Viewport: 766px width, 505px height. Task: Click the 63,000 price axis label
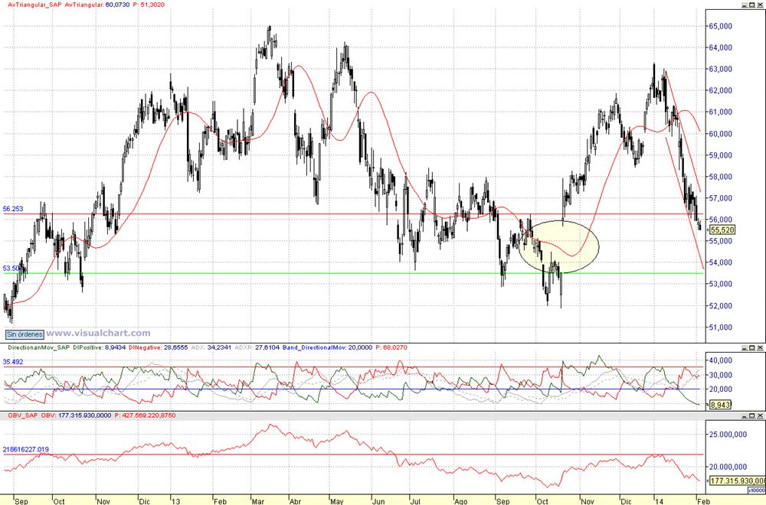[x=720, y=69]
